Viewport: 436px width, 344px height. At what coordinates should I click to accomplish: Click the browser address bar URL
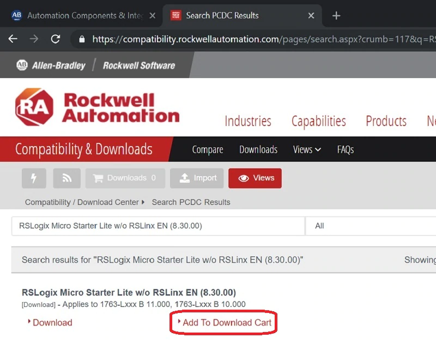264,39
